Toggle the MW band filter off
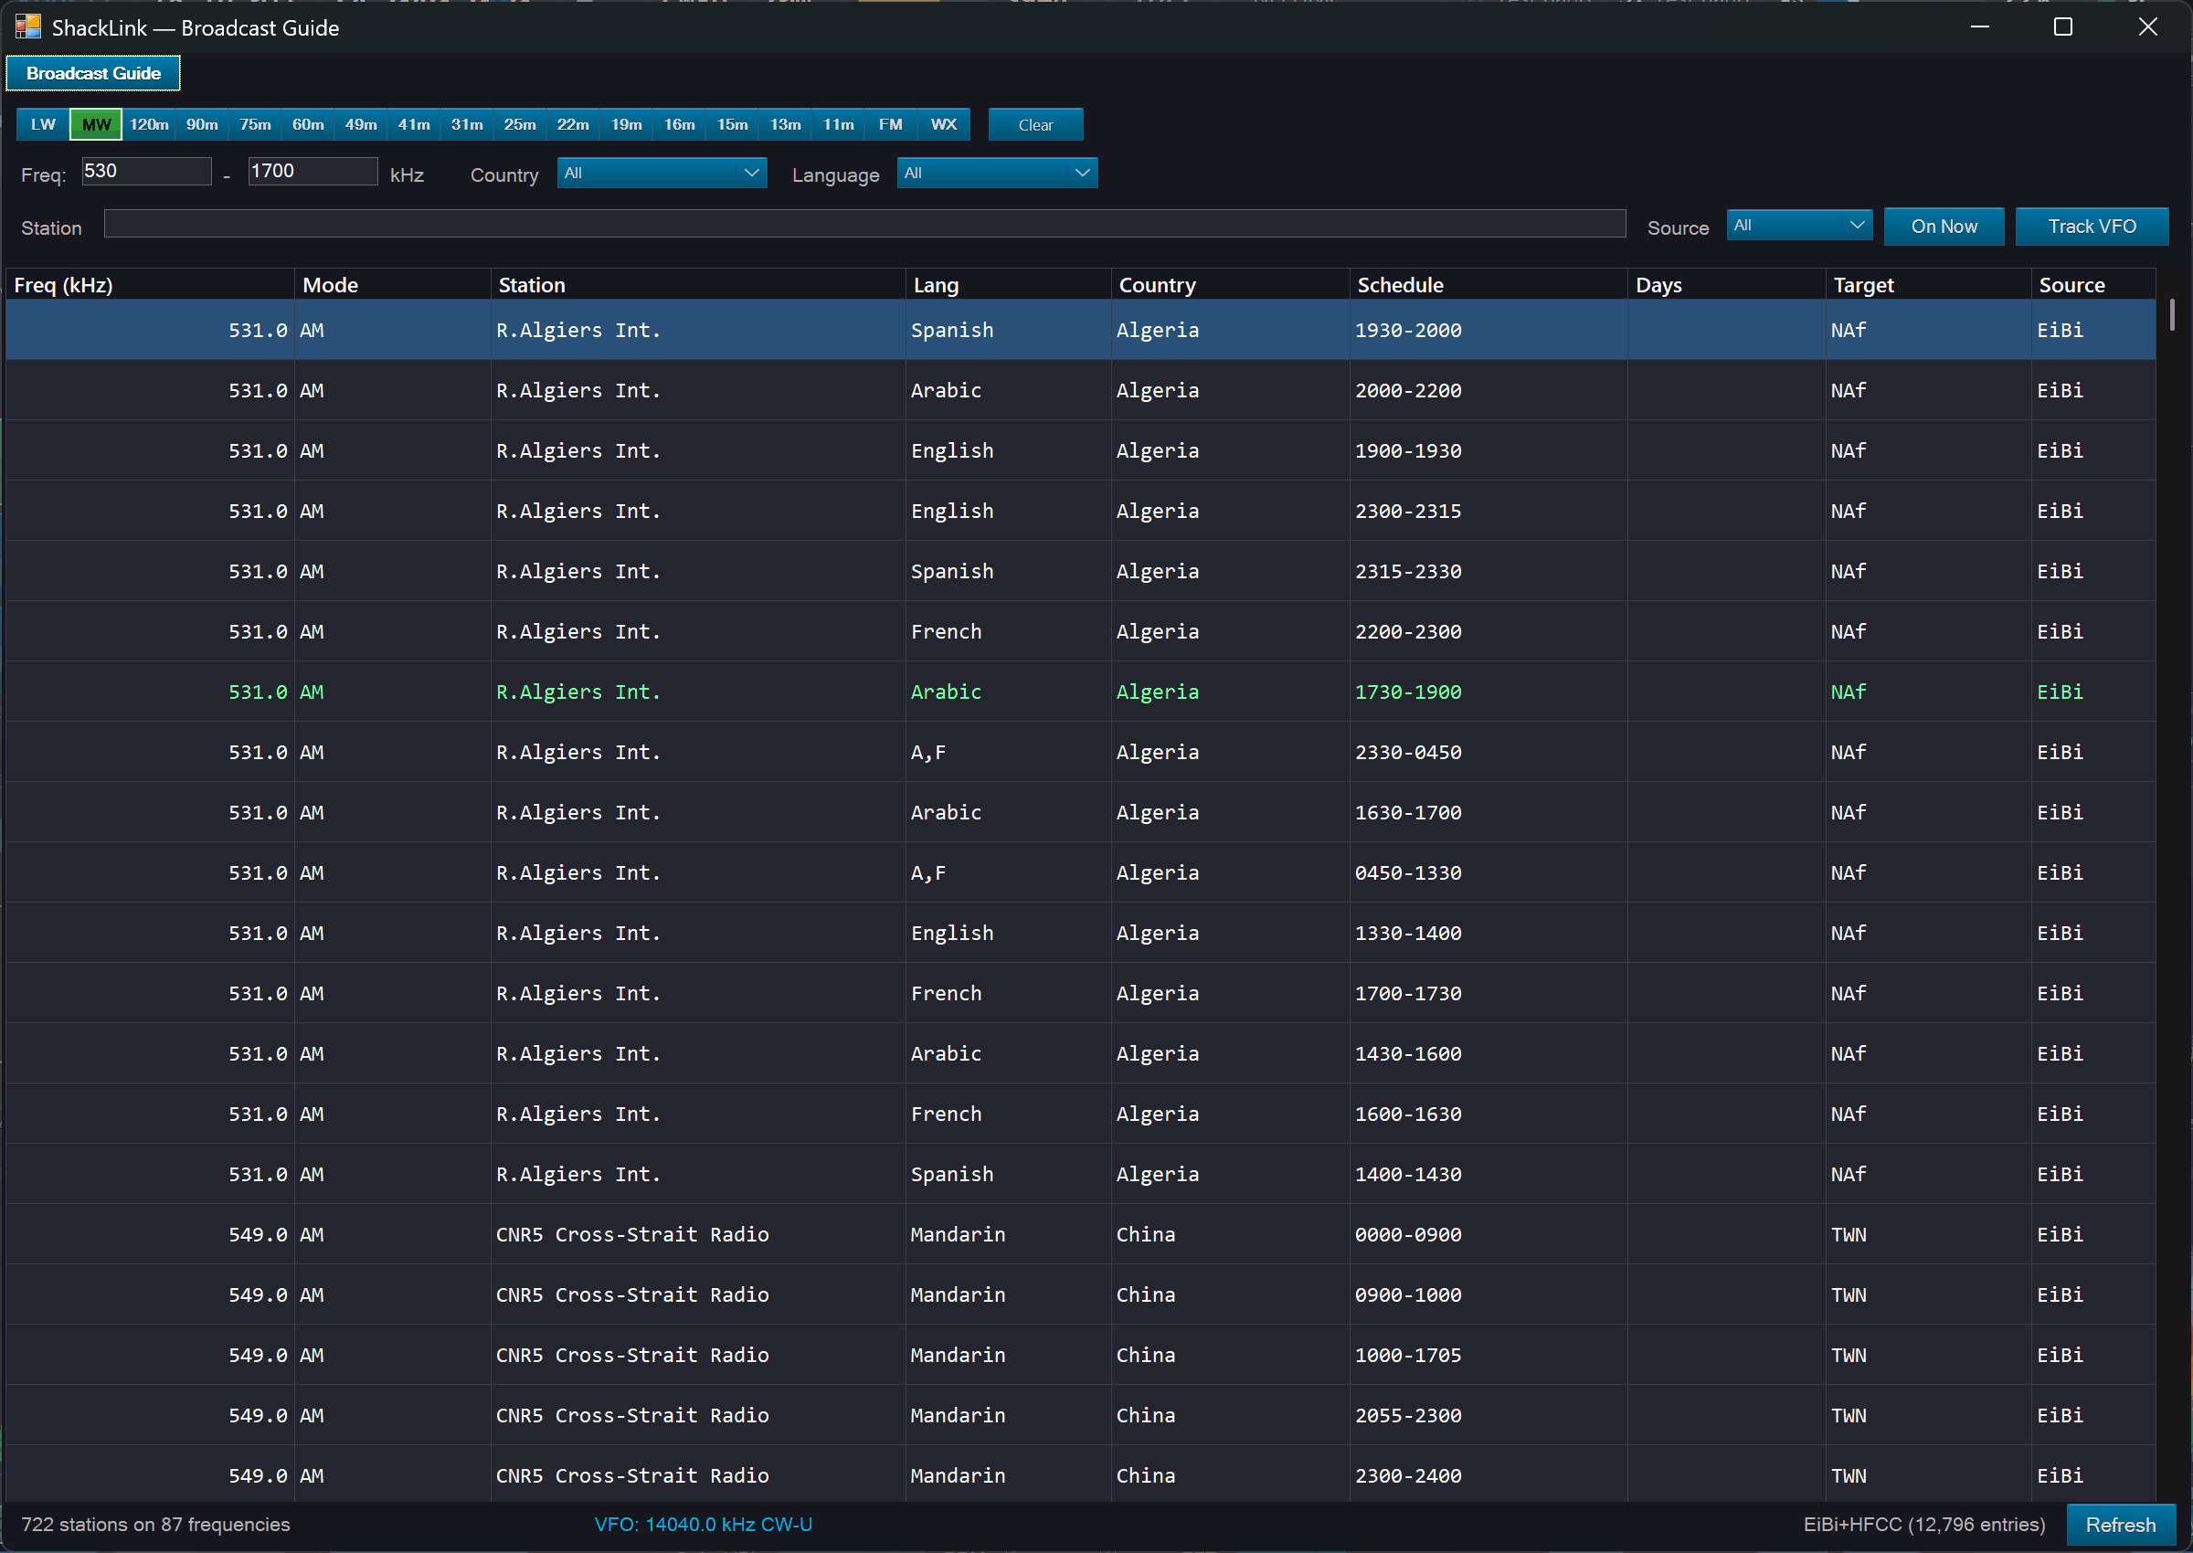Viewport: 2193px width, 1553px height. tap(96, 124)
